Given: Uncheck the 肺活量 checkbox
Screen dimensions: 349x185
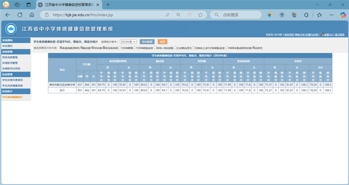Looking at the screenshot, I should [82, 48].
